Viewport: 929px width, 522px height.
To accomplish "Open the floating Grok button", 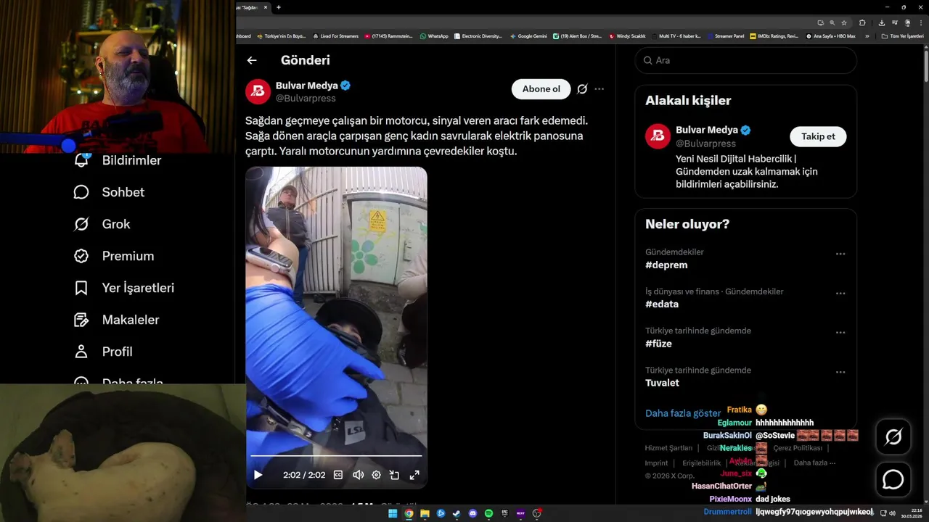I will tap(893, 436).
